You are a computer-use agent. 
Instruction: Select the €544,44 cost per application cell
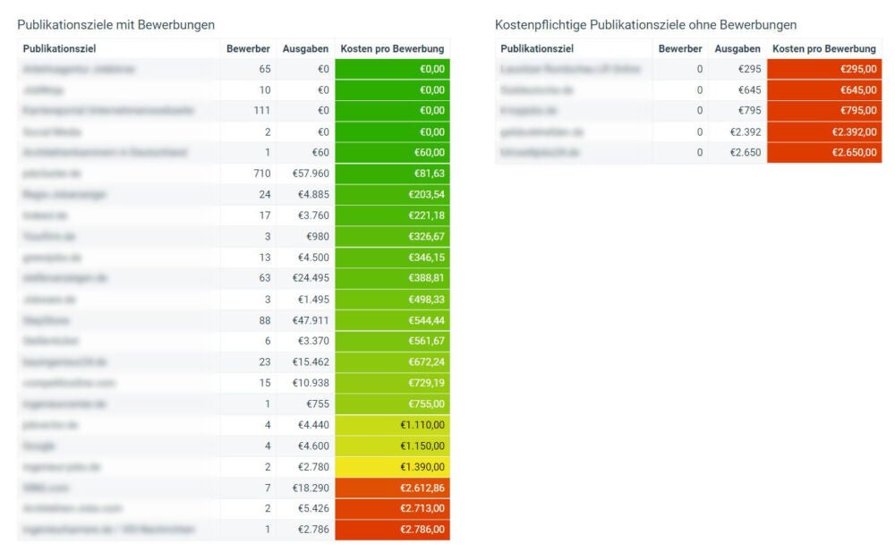(x=392, y=320)
